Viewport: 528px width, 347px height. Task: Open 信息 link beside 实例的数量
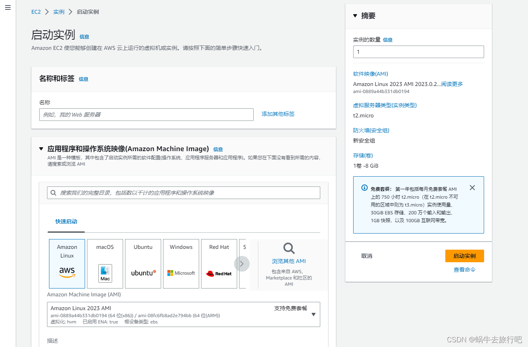click(388, 40)
